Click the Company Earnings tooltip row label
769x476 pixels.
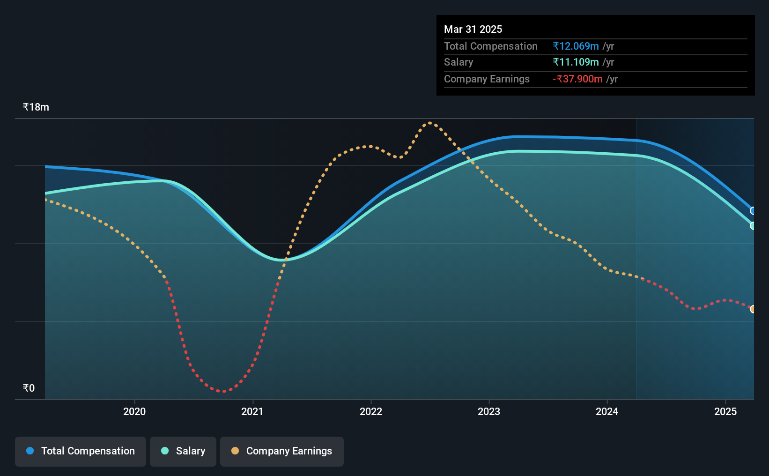point(487,79)
